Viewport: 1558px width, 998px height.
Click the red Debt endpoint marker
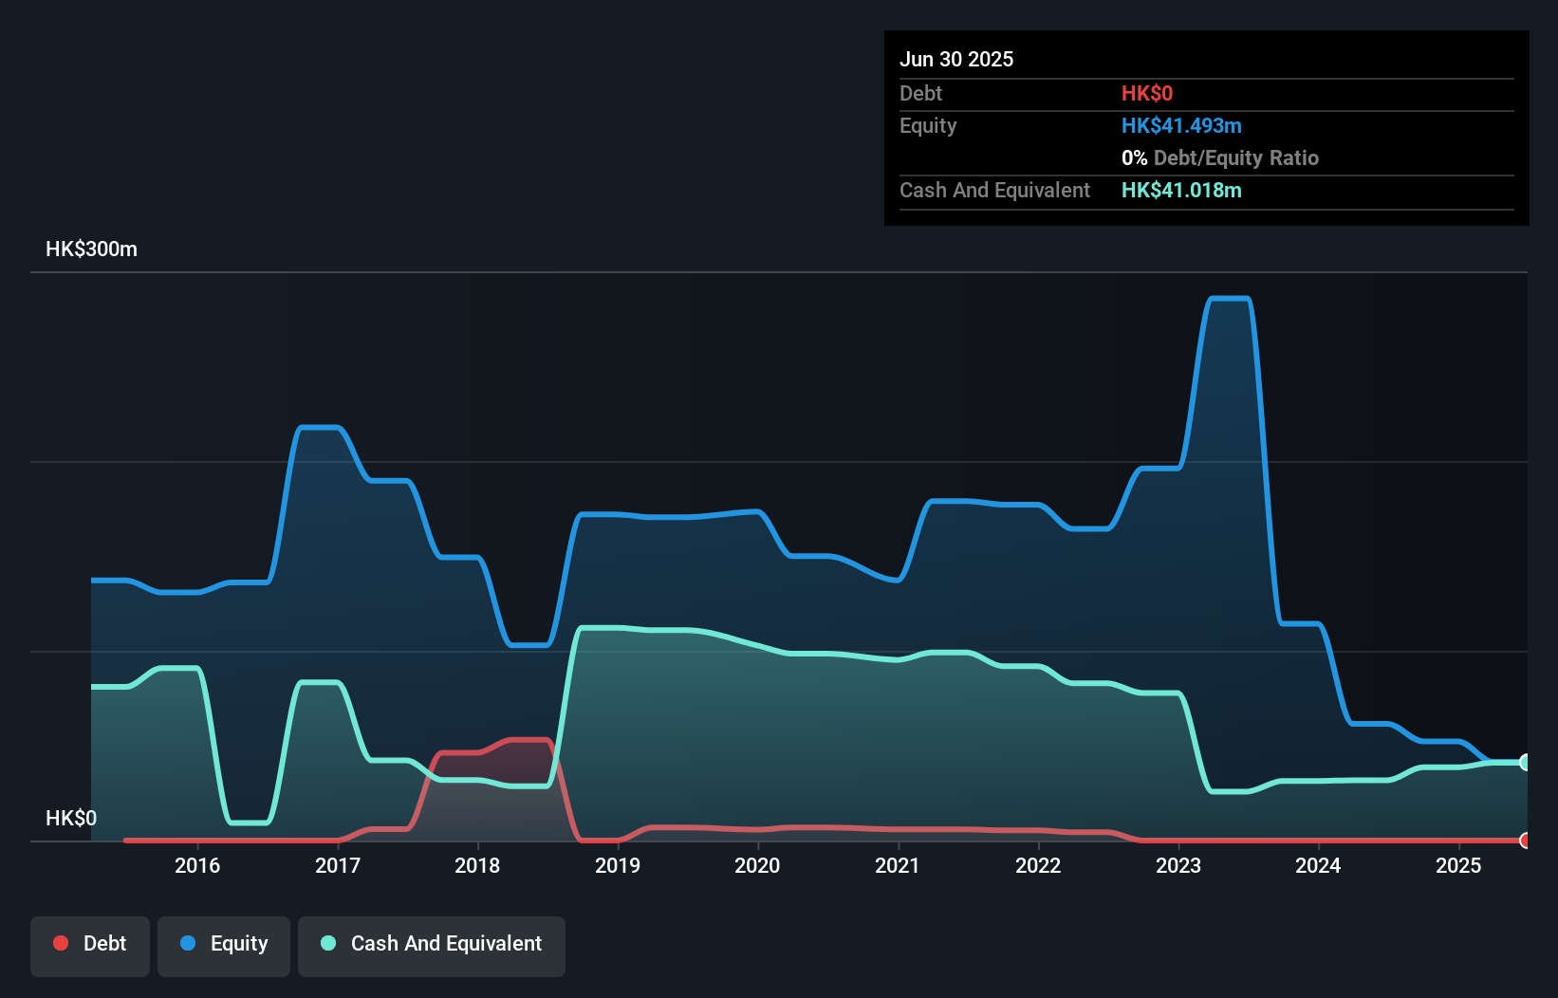pyautogui.click(x=1526, y=841)
